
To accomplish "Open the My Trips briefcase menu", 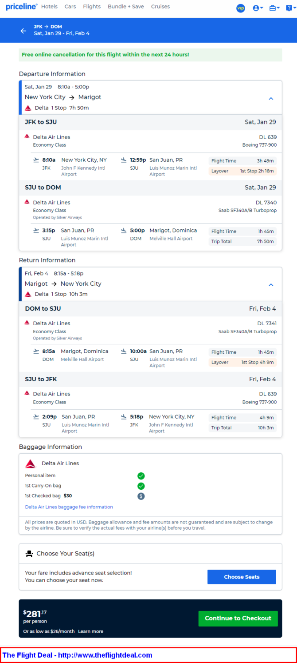I will 274,8.
